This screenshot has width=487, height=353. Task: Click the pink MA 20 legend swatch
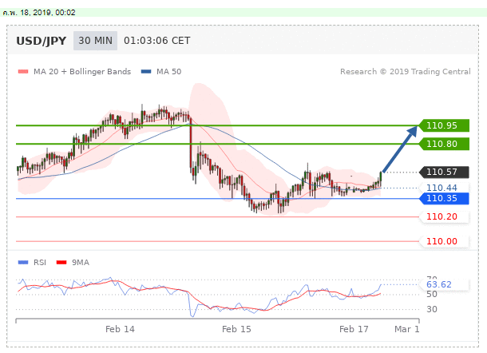[23, 72]
